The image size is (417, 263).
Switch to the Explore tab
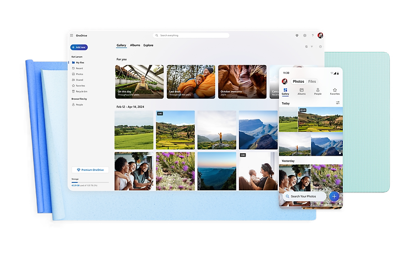point(148,45)
